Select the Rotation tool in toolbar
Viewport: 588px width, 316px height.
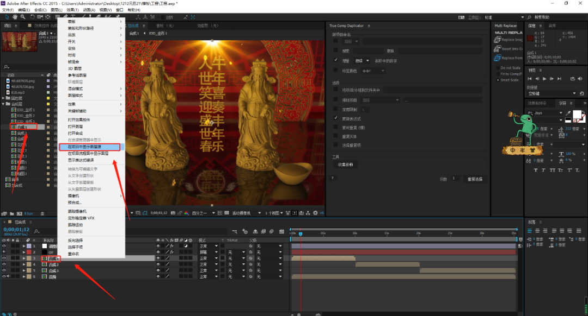(32, 17)
